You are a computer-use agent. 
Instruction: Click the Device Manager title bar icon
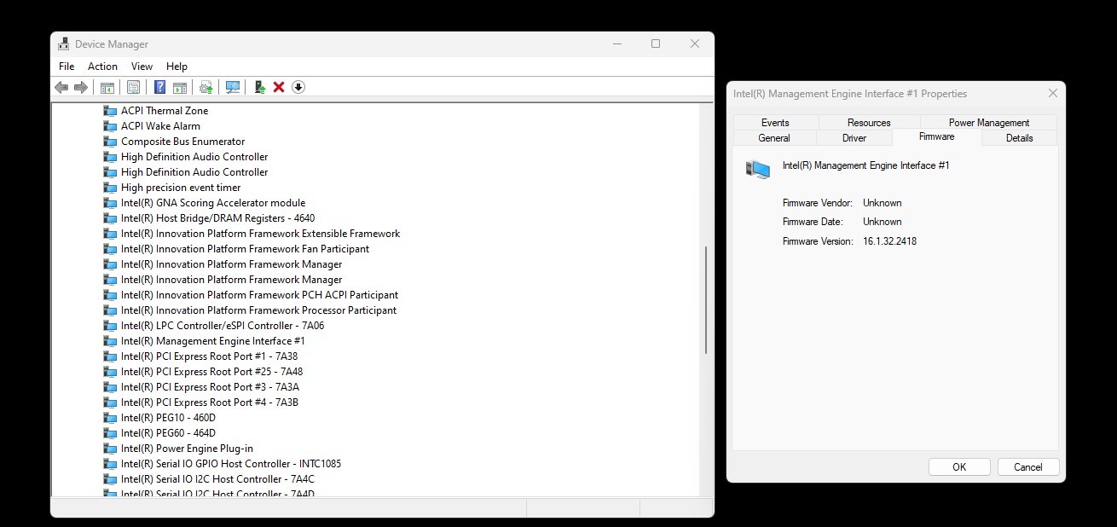[64, 44]
